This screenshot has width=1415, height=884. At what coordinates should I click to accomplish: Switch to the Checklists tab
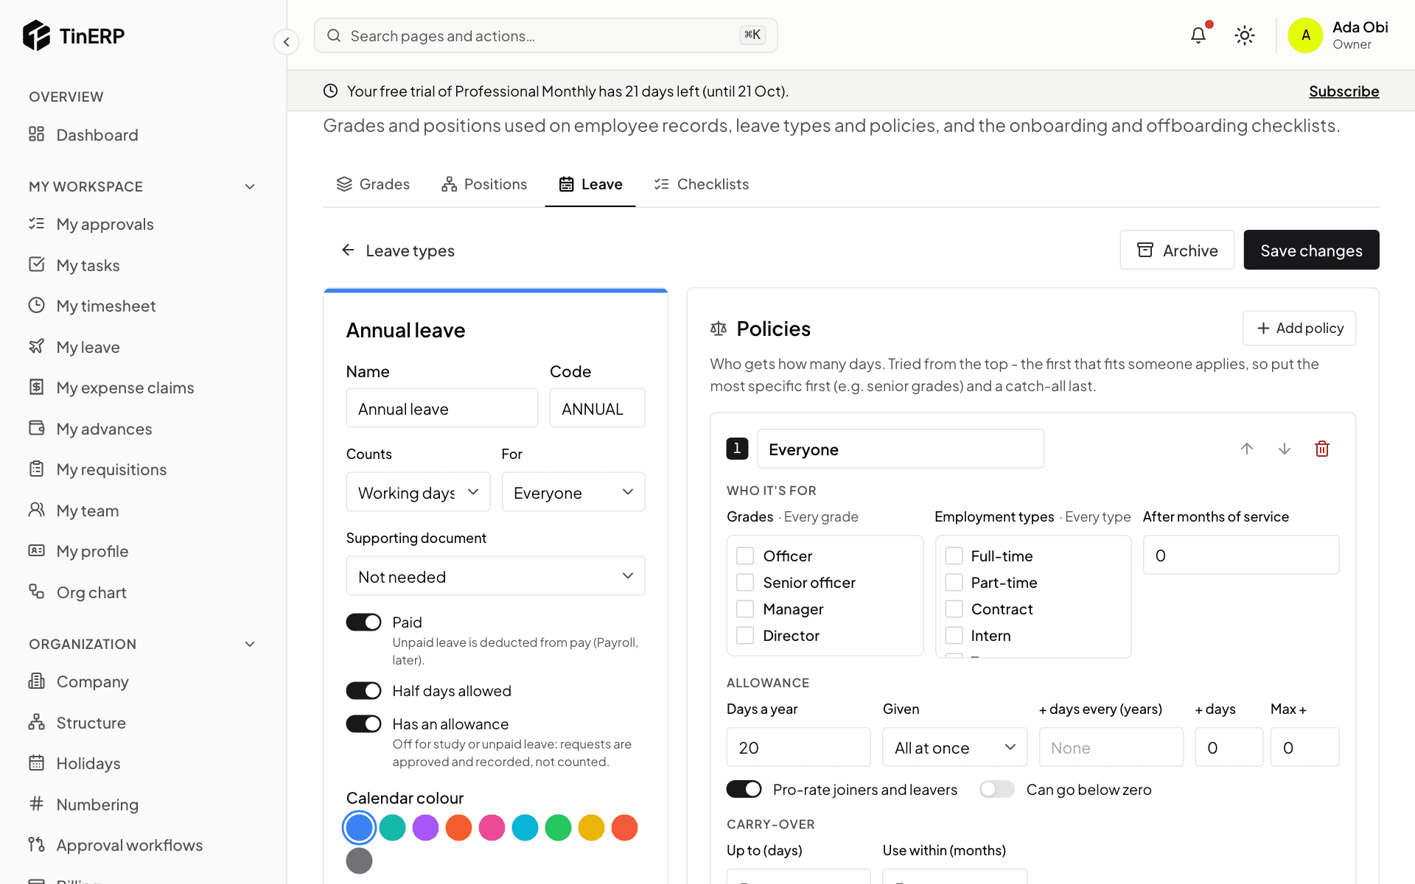(x=701, y=184)
